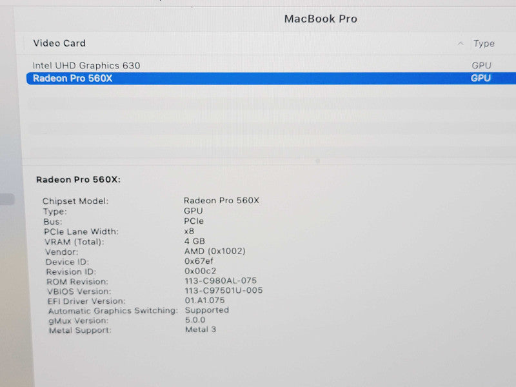
Task: Click the Radeon Pro 560X: details heading
Action: pyautogui.click(x=78, y=180)
